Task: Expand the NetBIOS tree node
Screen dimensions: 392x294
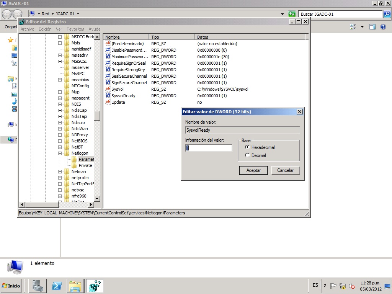Action: (60, 141)
